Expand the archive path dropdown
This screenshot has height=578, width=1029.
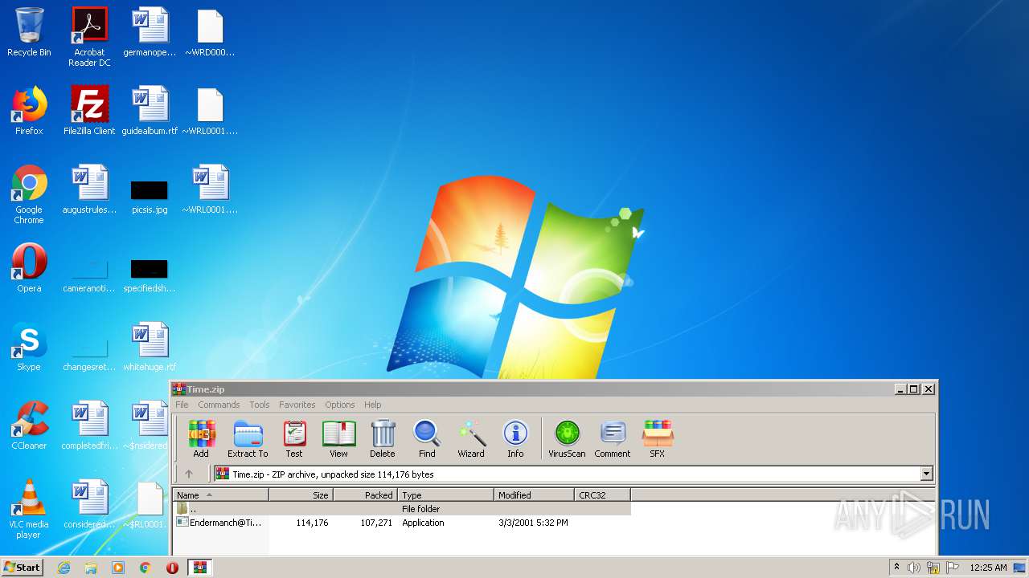(926, 474)
